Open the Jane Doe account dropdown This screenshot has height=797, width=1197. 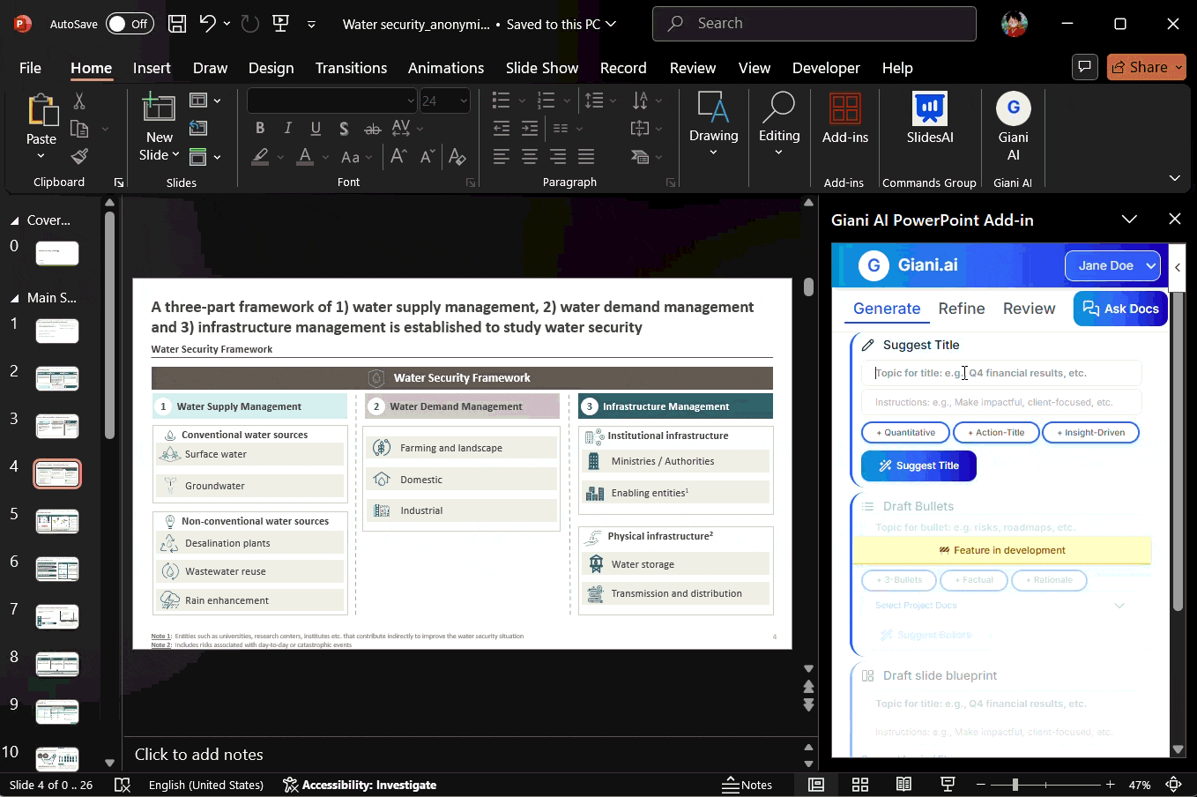(x=1112, y=264)
